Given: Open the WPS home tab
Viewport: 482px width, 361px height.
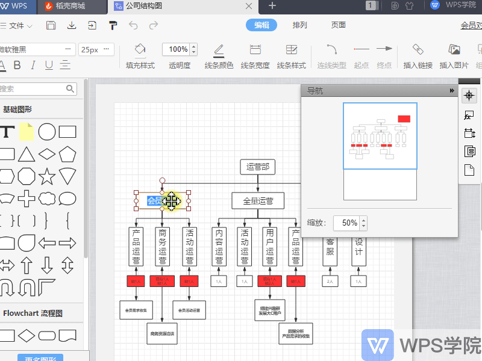Looking at the screenshot, I should pos(18,6).
